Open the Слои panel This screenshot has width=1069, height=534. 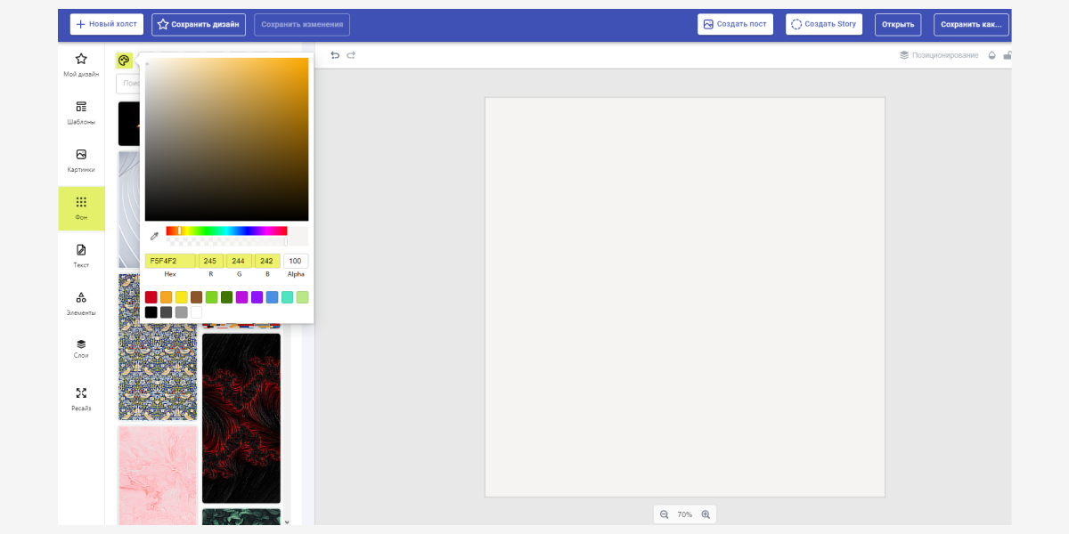(x=81, y=347)
